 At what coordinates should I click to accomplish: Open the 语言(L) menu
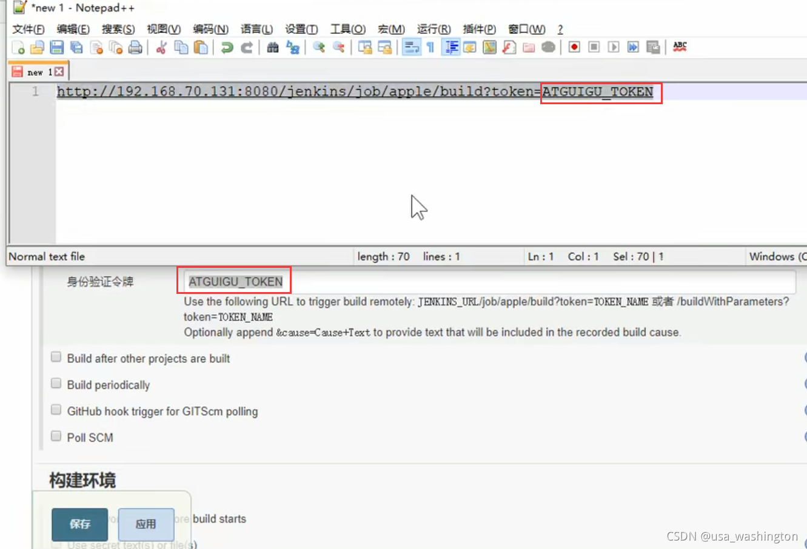(x=256, y=29)
